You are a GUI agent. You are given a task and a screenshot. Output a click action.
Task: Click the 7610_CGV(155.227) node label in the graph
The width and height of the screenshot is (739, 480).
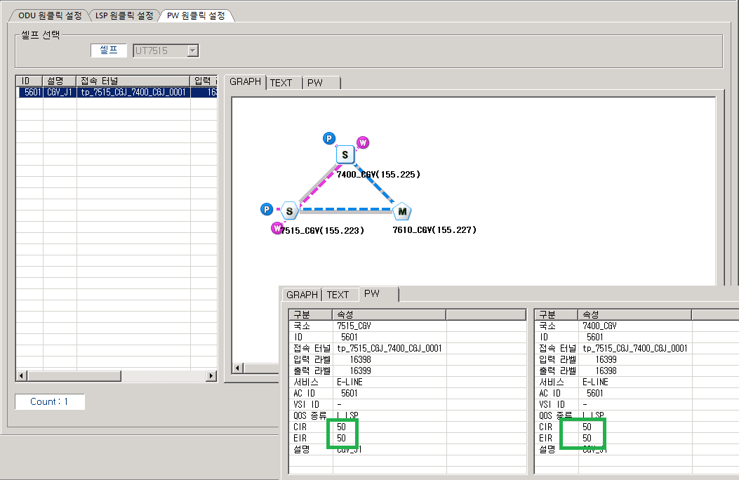[434, 230]
